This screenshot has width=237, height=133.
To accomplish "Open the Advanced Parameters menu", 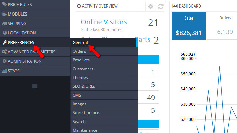I will (35, 52).
